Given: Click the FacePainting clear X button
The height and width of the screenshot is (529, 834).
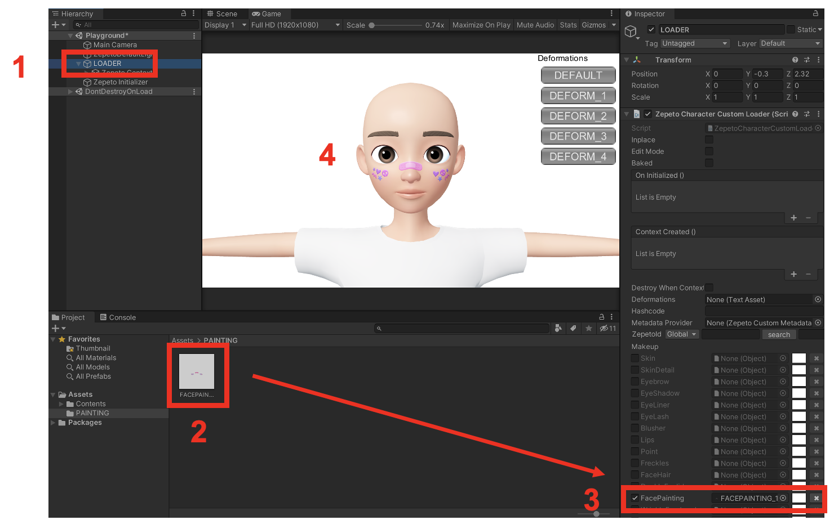Looking at the screenshot, I should tap(816, 498).
